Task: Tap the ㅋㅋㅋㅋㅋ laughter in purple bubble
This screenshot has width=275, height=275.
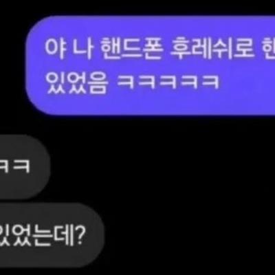Action: [x=168, y=82]
